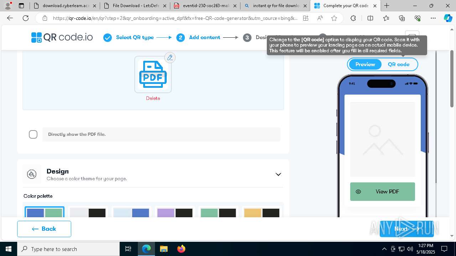Click the step 3 number icon
456x256 pixels.
[x=247, y=37]
